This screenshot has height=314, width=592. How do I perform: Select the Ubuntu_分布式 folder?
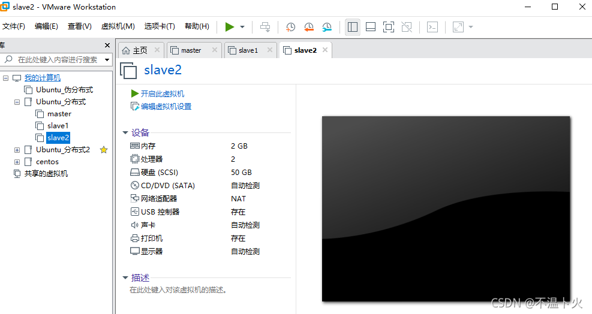pyautogui.click(x=61, y=102)
